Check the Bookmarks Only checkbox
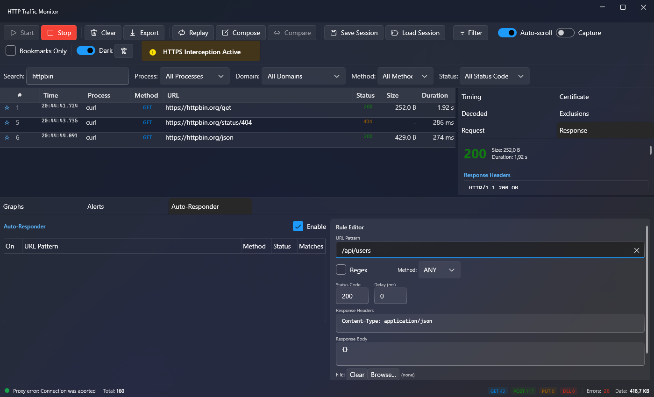The height and width of the screenshot is (397, 654). point(11,51)
